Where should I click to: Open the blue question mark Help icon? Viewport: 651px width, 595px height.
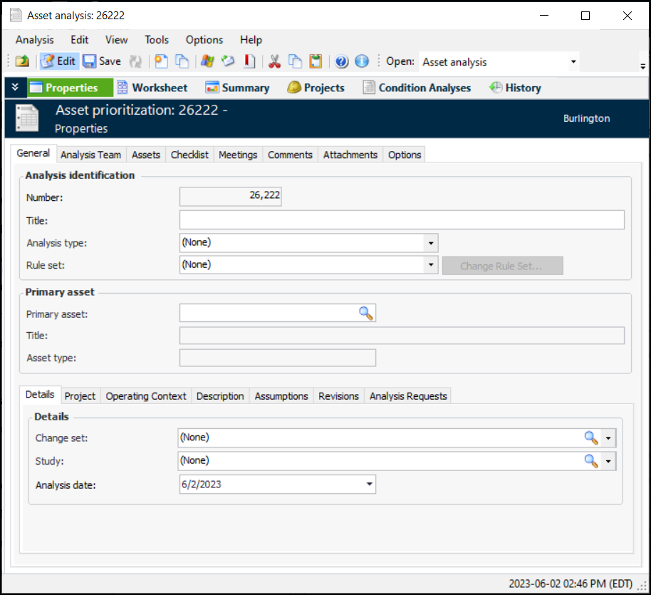coord(342,61)
